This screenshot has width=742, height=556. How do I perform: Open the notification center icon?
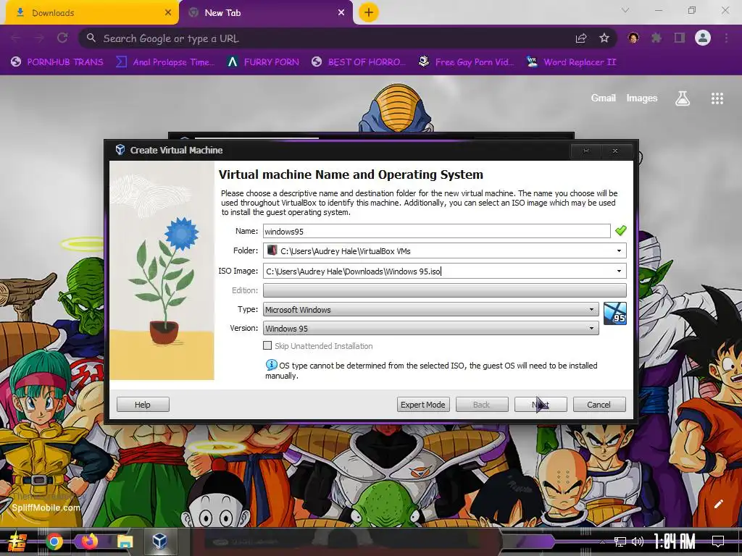pyautogui.click(x=718, y=541)
